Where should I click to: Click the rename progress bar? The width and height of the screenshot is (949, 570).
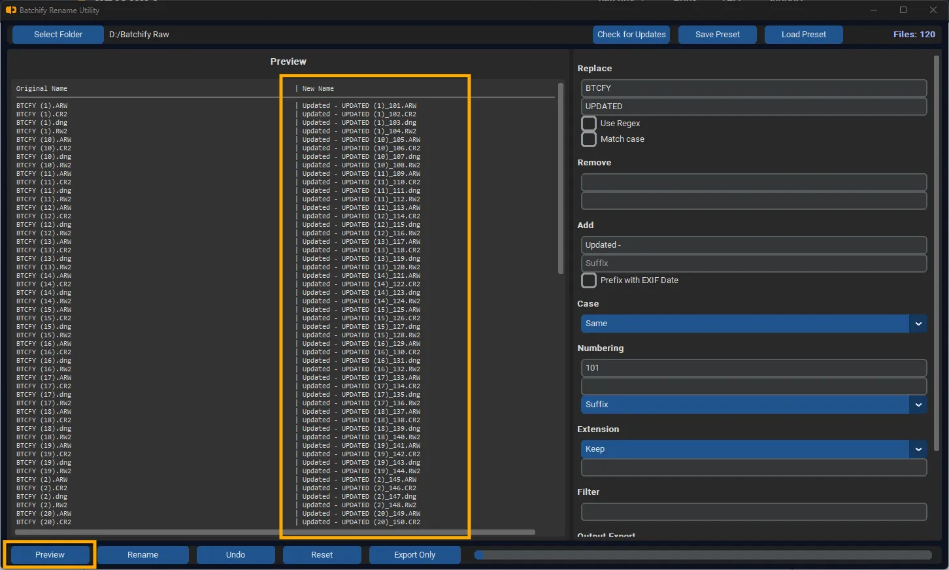tap(703, 554)
